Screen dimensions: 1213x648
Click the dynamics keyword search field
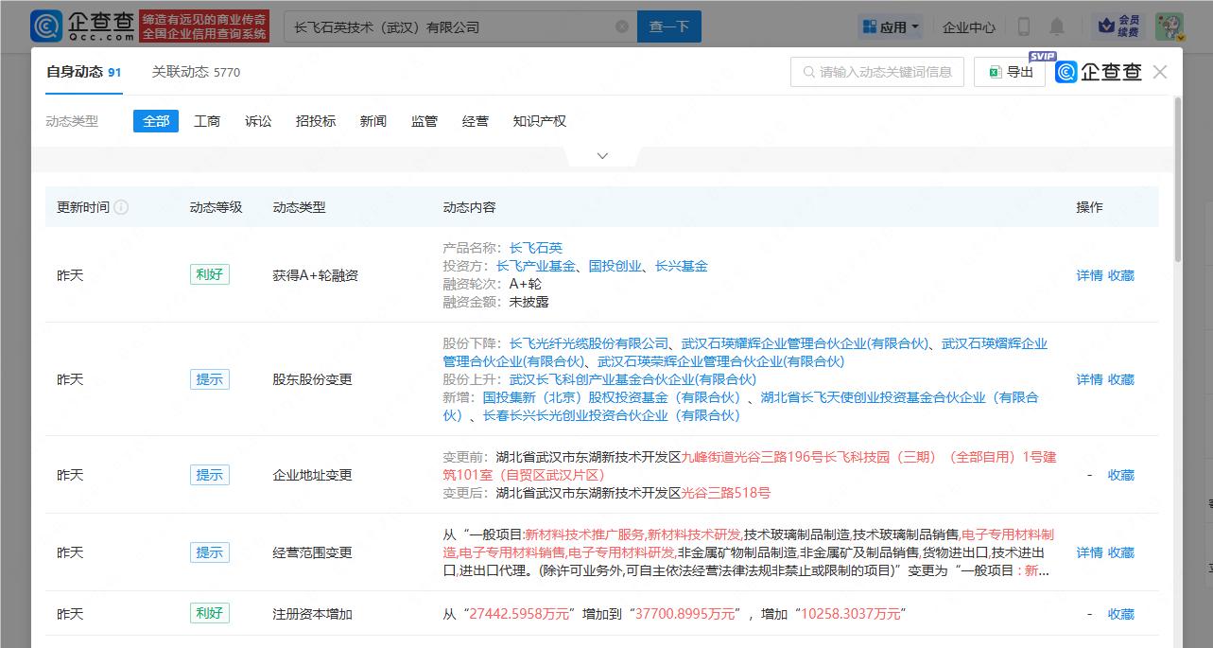click(x=876, y=72)
